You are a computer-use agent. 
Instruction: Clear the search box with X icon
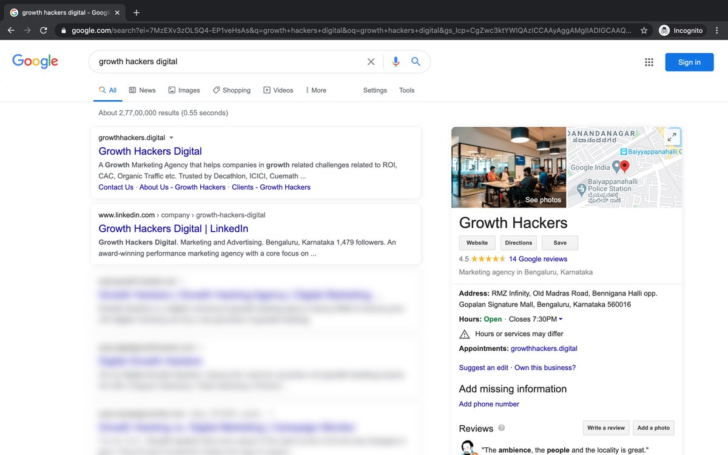tap(371, 61)
